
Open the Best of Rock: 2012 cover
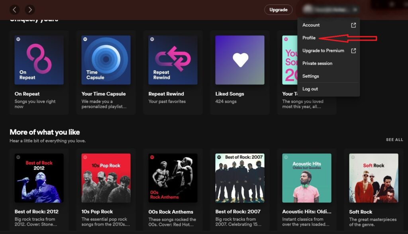(x=39, y=178)
